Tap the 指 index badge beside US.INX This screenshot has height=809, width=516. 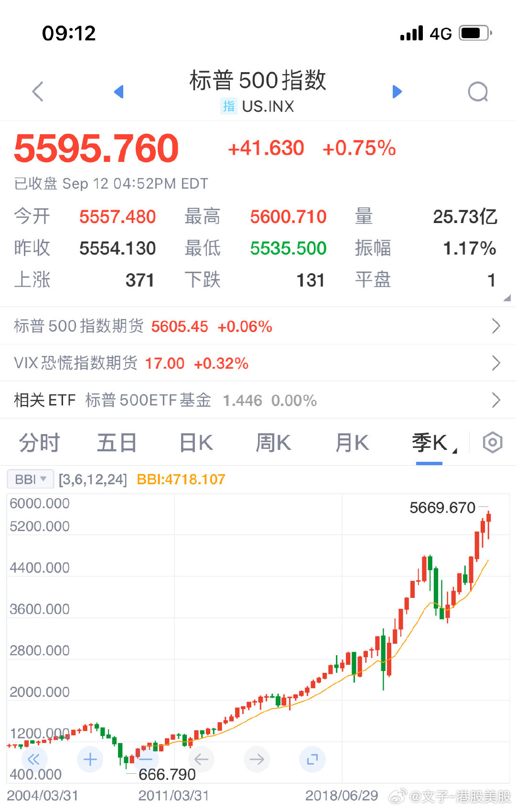229,106
